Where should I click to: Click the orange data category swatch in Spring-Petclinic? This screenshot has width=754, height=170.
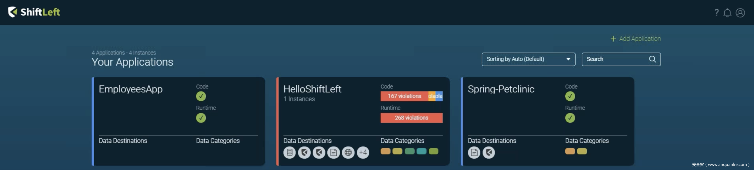[x=570, y=151]
